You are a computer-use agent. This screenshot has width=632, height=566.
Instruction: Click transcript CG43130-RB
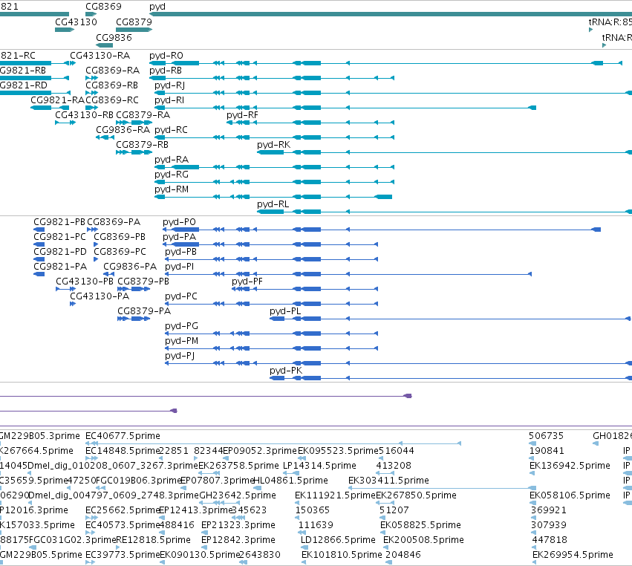coord(84,115)
